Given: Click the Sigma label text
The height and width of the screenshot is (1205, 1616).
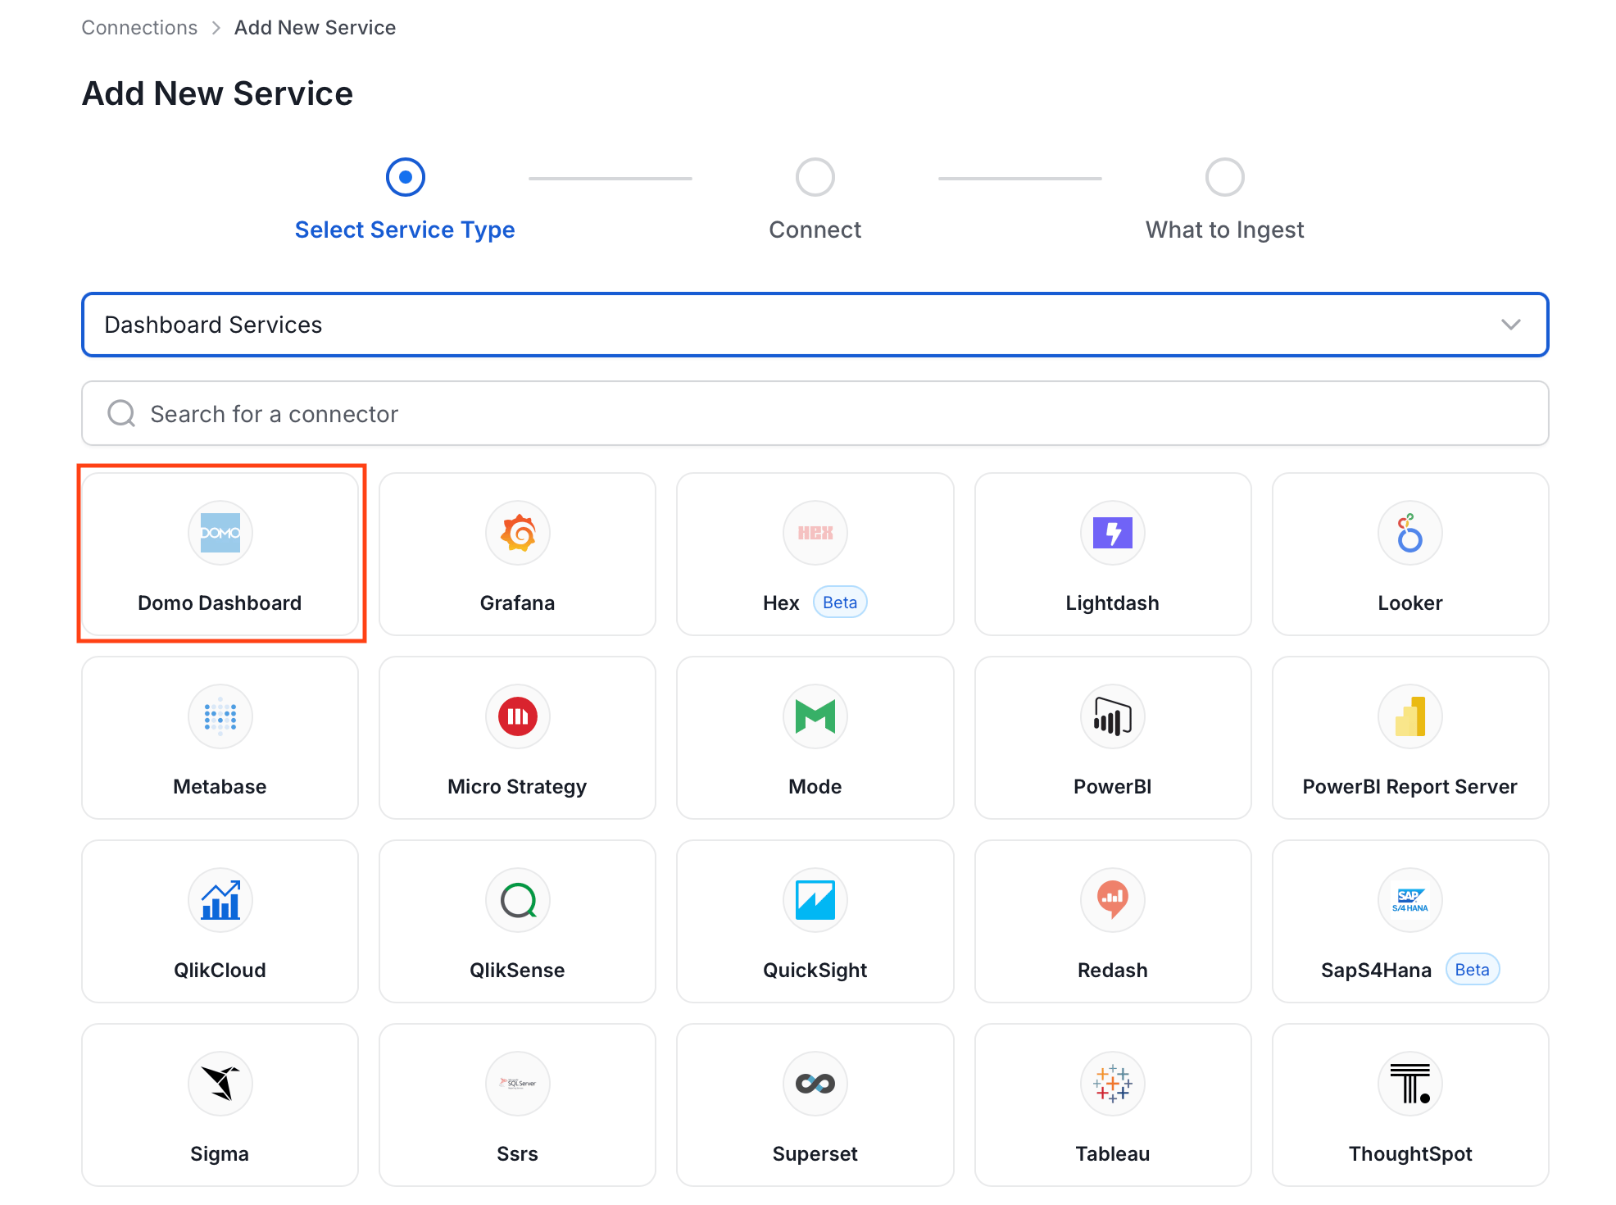Looking at the screenshot, I should (220, 1153).
